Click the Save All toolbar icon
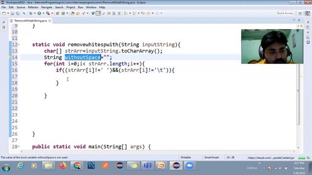The image size is (312, 175). click(18, 13)
